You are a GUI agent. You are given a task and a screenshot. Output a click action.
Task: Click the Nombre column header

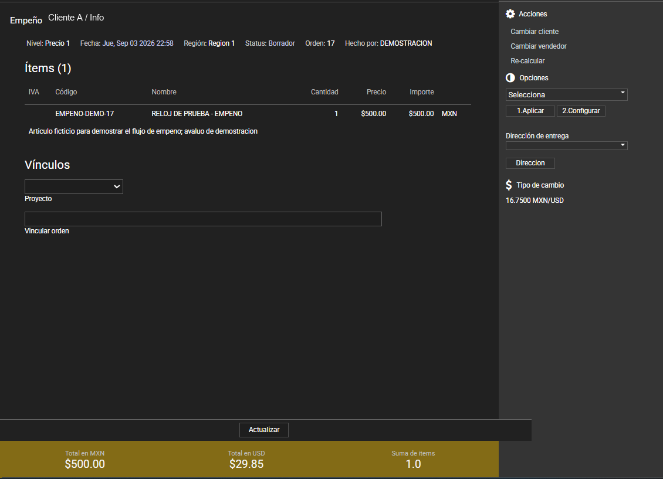[x=164, y=92]
